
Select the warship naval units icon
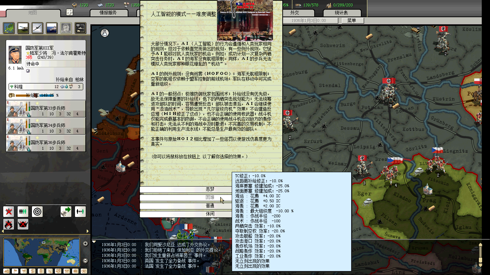52,28
